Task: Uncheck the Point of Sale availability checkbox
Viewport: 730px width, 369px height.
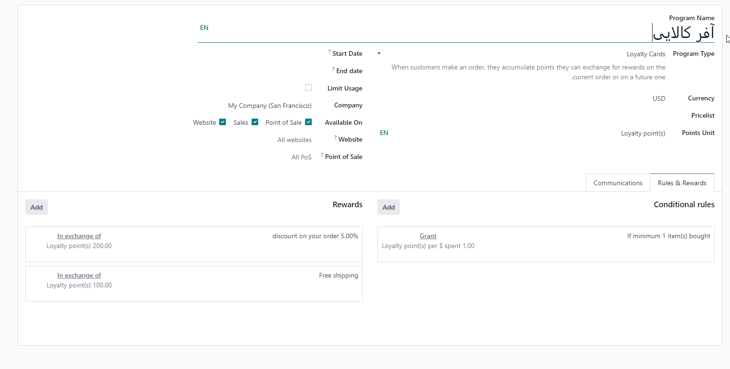Action: coord(308,122)
